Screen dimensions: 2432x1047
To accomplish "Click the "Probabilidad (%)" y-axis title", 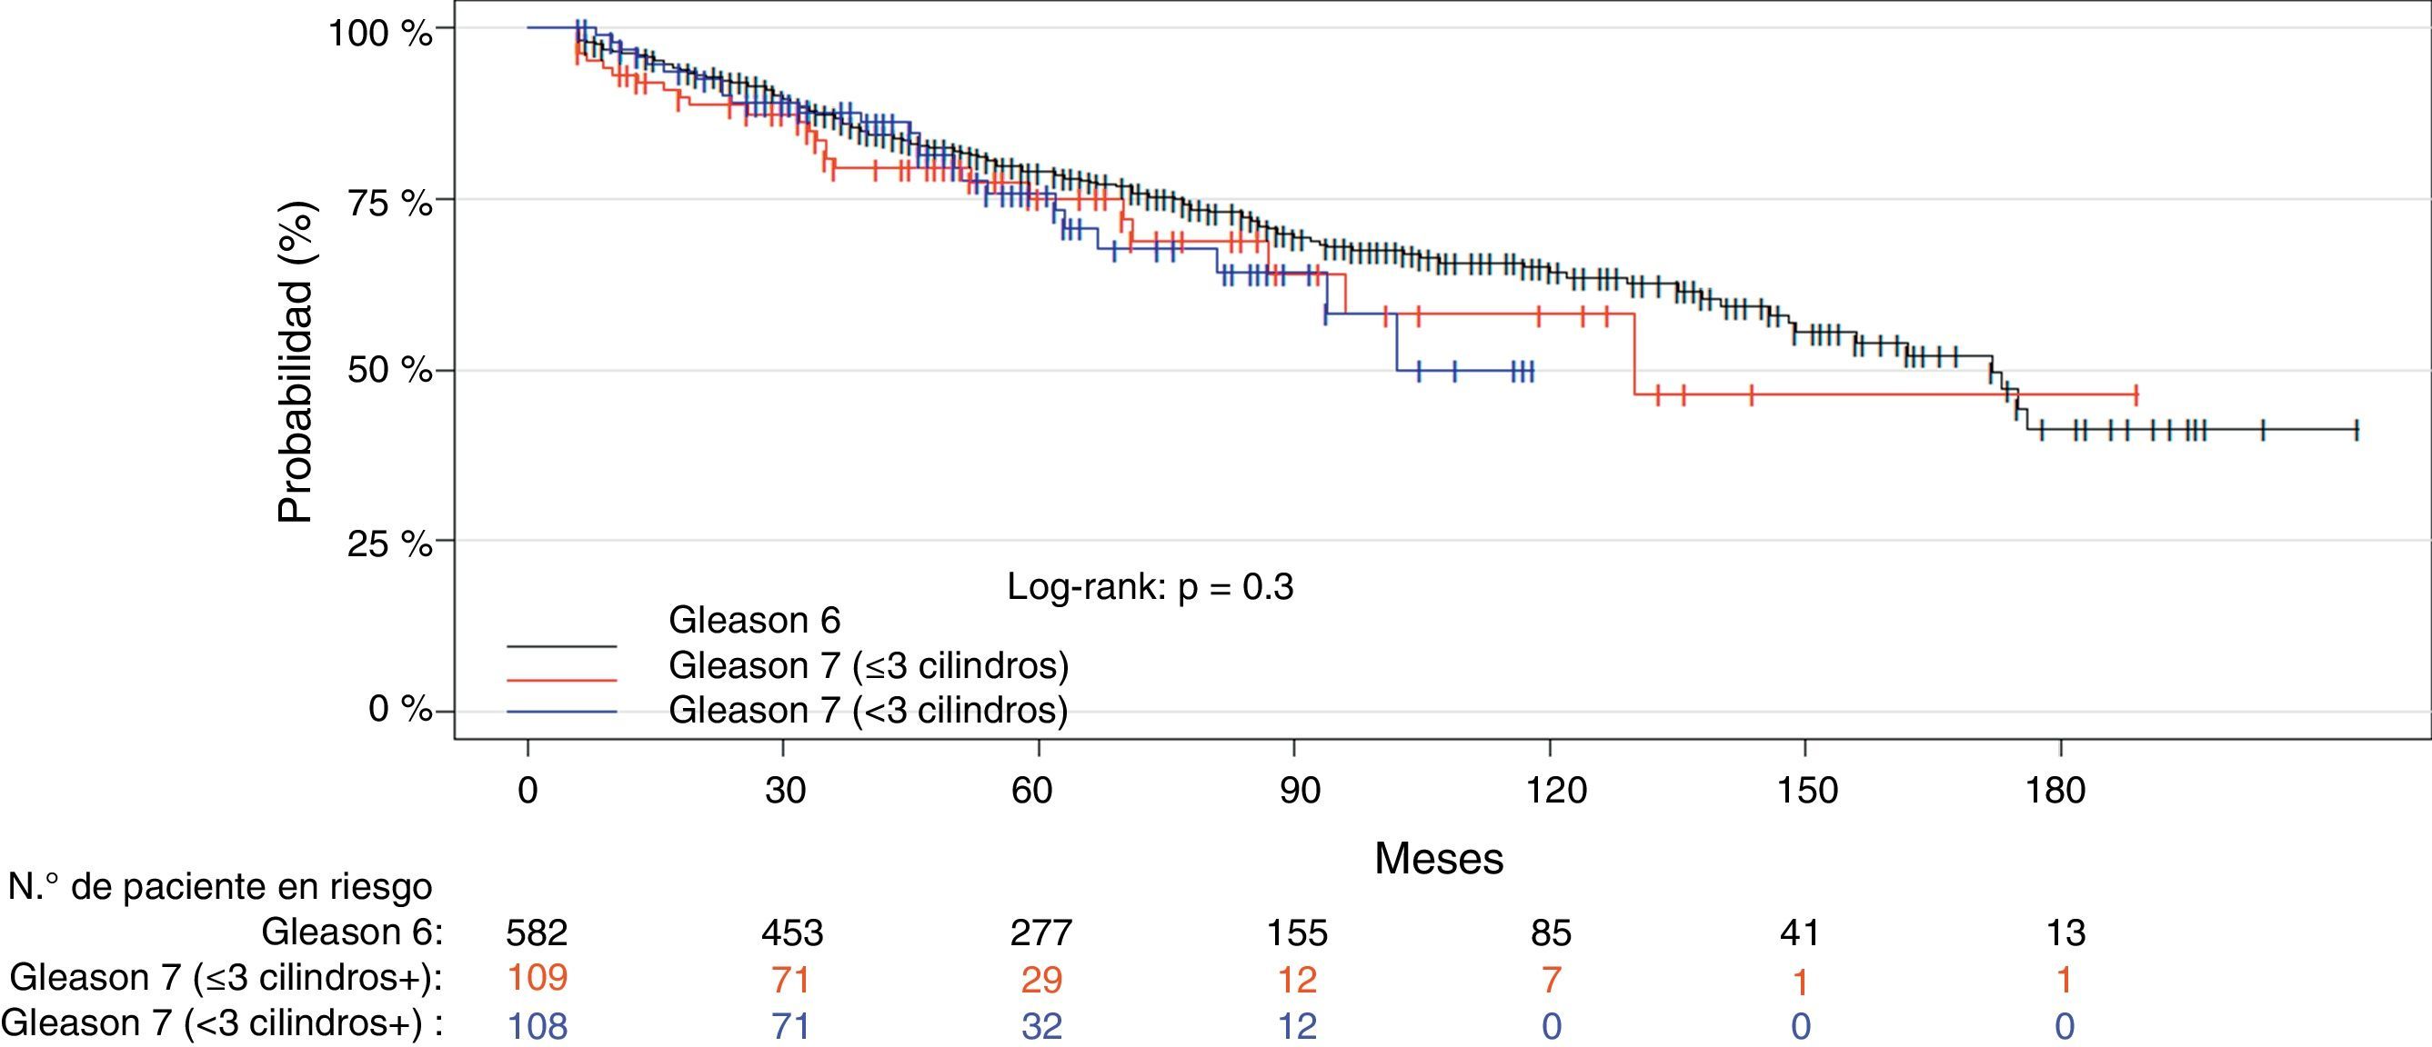I will [x=296, y=363].
